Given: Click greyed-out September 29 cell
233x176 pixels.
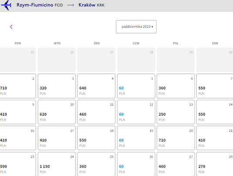Looking at the screenshot, I should (x=176, y=60).
